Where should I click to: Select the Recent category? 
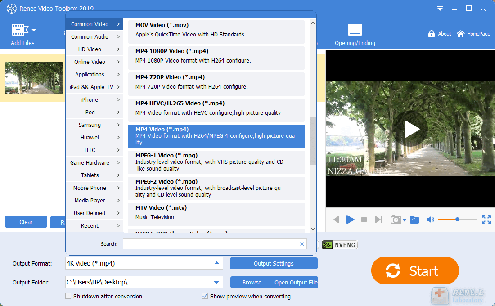click(94, 226)
